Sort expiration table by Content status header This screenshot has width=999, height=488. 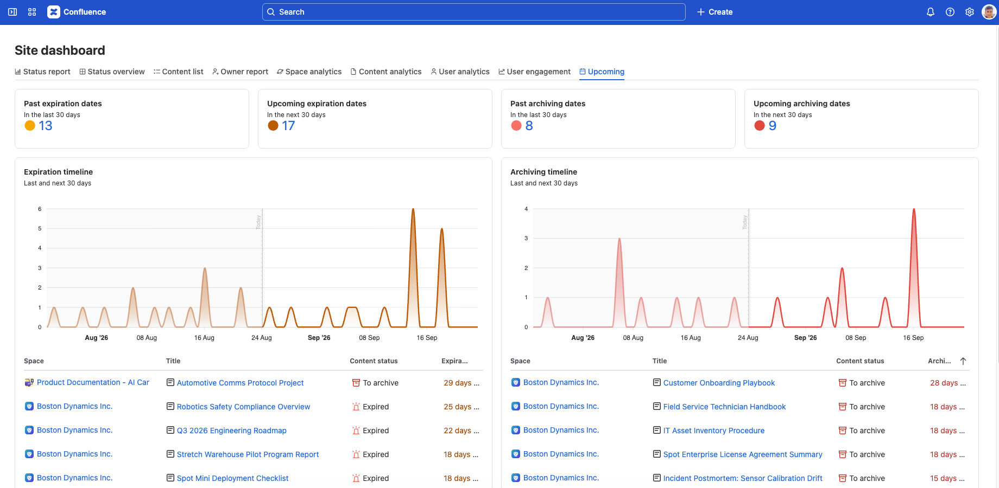click(x=374, y=361)
